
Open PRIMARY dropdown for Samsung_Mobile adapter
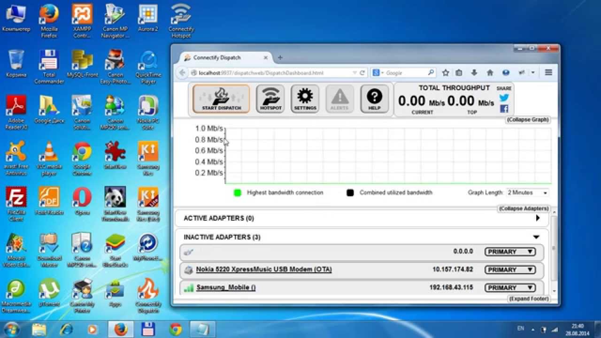point(510,287)
